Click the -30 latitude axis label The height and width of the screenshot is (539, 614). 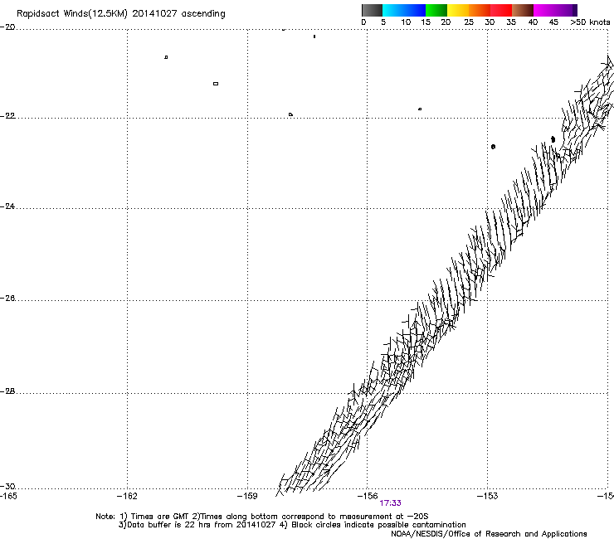(7, 487)
